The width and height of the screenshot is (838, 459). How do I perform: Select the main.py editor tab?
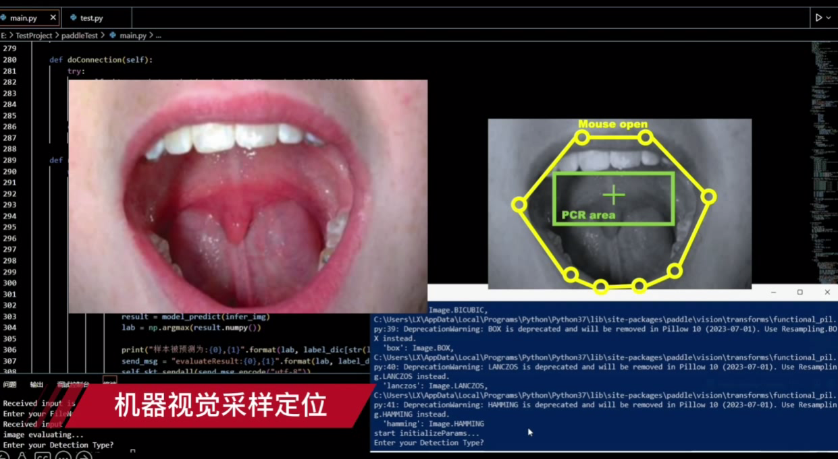click(24, 18)
